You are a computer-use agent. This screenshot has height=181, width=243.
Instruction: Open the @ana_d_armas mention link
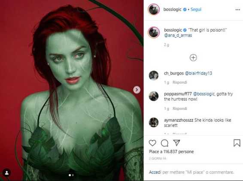[178, 35]
